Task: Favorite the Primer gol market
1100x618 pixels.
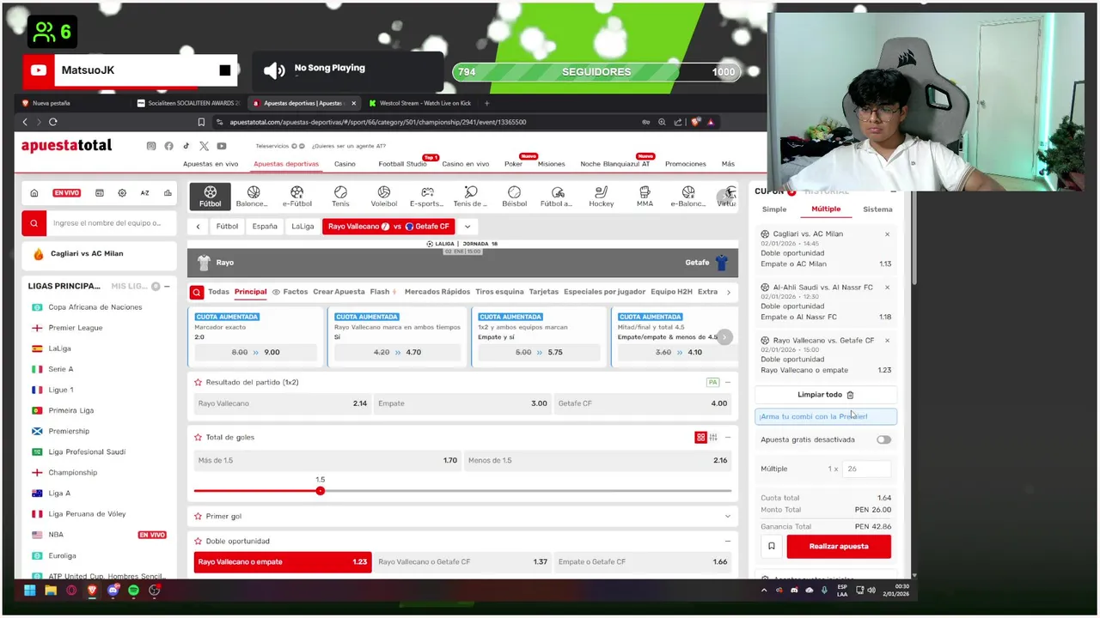Action: [198, 516]
